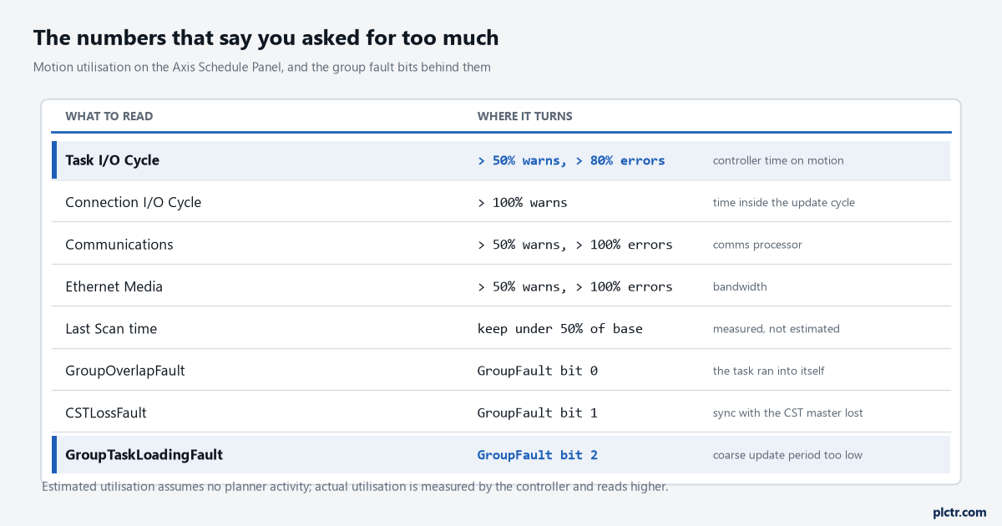This screenshot has width=1002, height=526.
Task: Click the "WHAT TO READ" column header
Action: pos(109,116)
